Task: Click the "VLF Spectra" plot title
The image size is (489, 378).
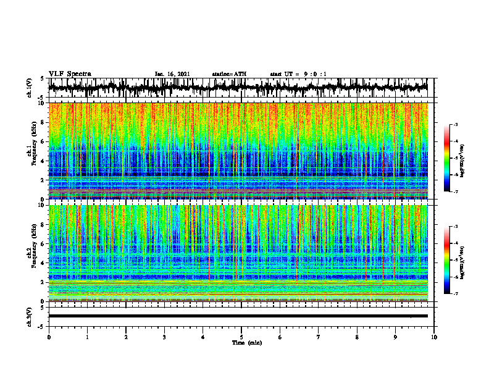Action: [70, 74]
